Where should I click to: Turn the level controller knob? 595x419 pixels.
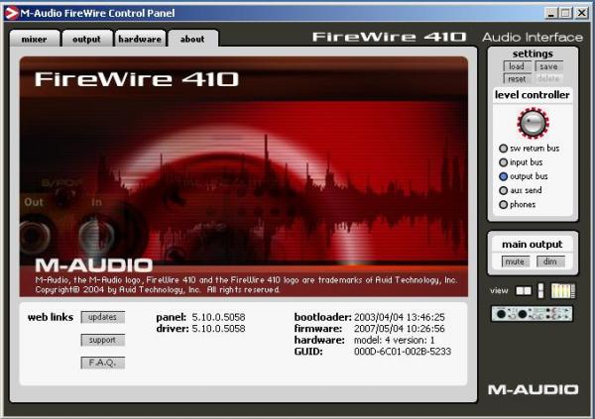point(533,123)
